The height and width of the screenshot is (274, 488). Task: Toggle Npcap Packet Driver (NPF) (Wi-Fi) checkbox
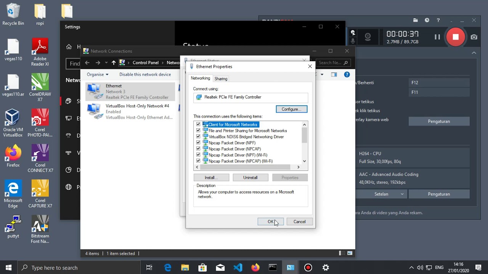coord(198,155)
